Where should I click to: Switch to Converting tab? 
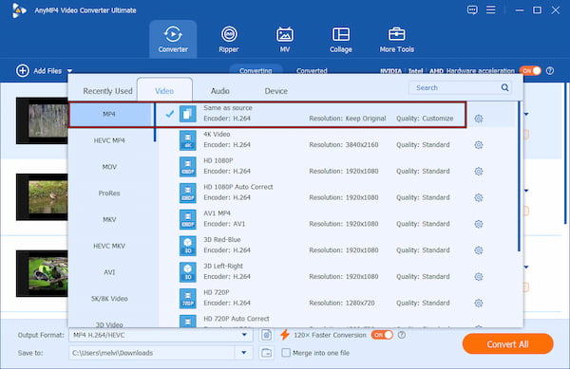[x=256, y=71]
